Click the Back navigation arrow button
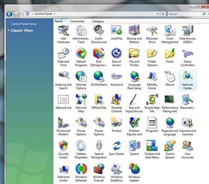This screenshot has width=209, height=184. point(9,14)
